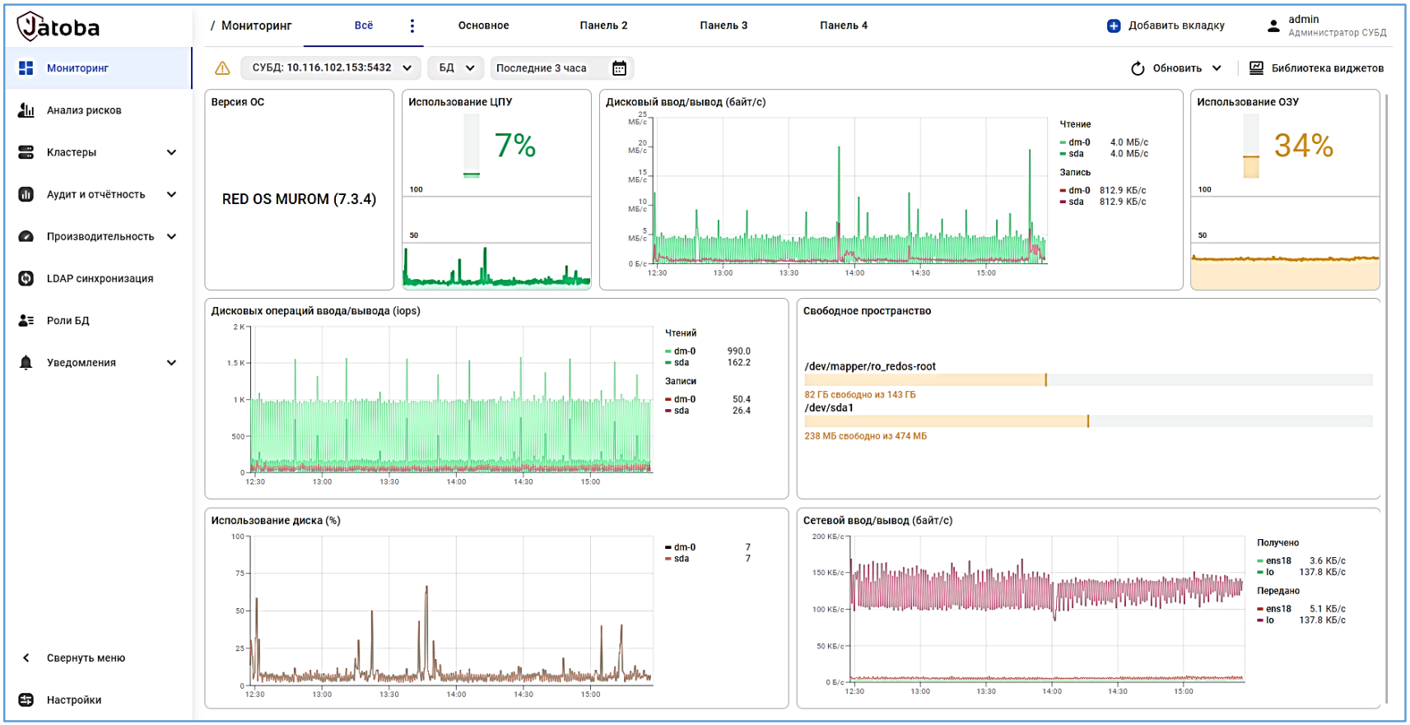This screenshot has width=1410, height=725.
Task: Open the БД database dropdown
Action: [456, 68]
